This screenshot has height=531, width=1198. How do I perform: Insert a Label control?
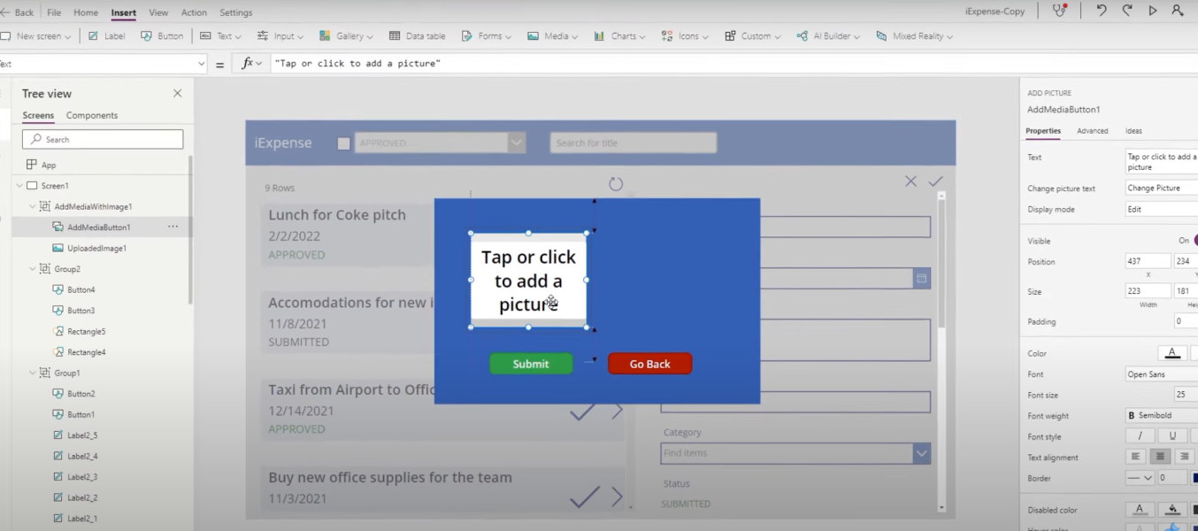pos(106,36)
